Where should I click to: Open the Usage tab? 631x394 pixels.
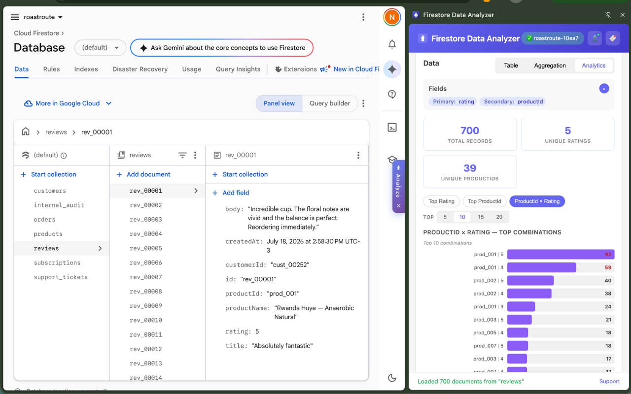(192, 69)
